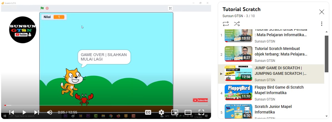Click the Sunsun GTSN channel logo
Screen dimensions: 332x122
pos(23,30)
